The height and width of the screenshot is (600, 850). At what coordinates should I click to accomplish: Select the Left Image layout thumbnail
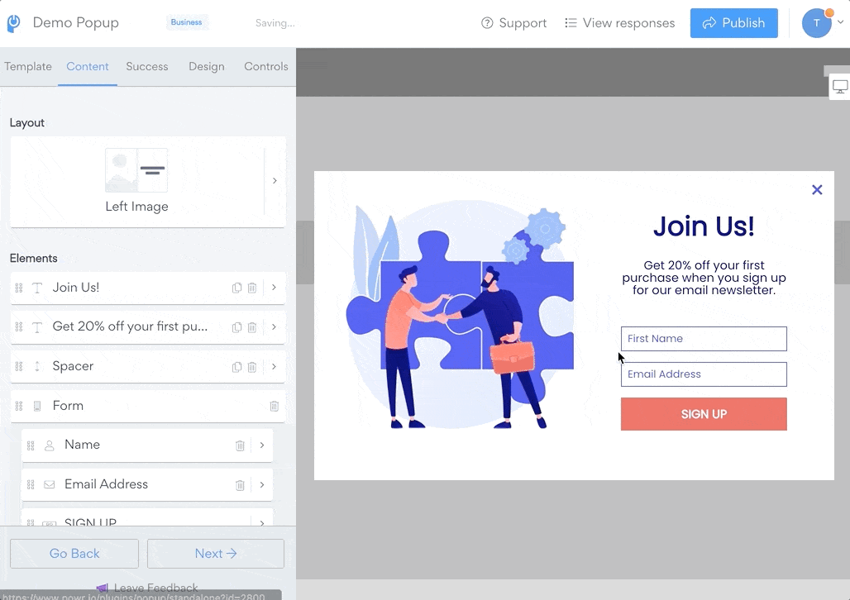tap(136, 171)
